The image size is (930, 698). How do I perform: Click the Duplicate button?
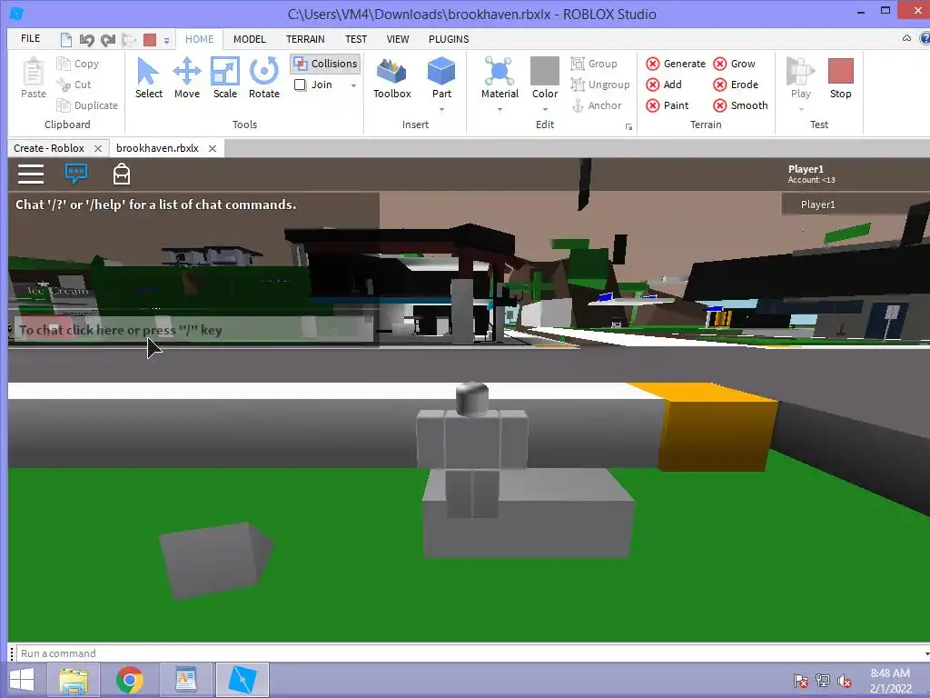pyautogui.click(x=87, y=105)
